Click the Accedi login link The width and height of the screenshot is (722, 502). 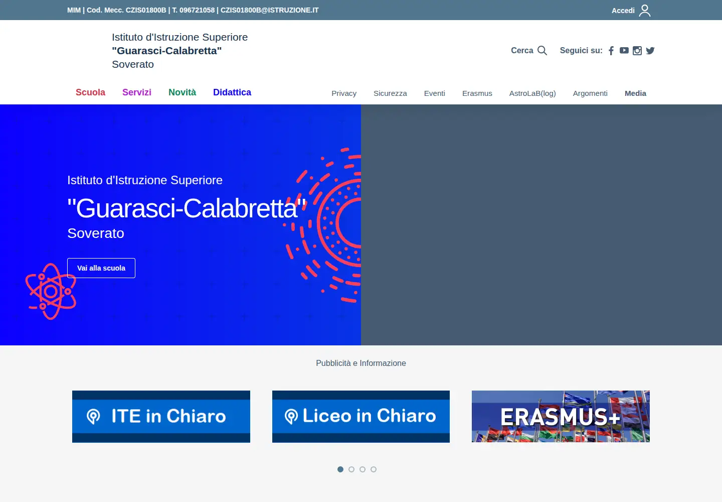(x=623, y=11)
